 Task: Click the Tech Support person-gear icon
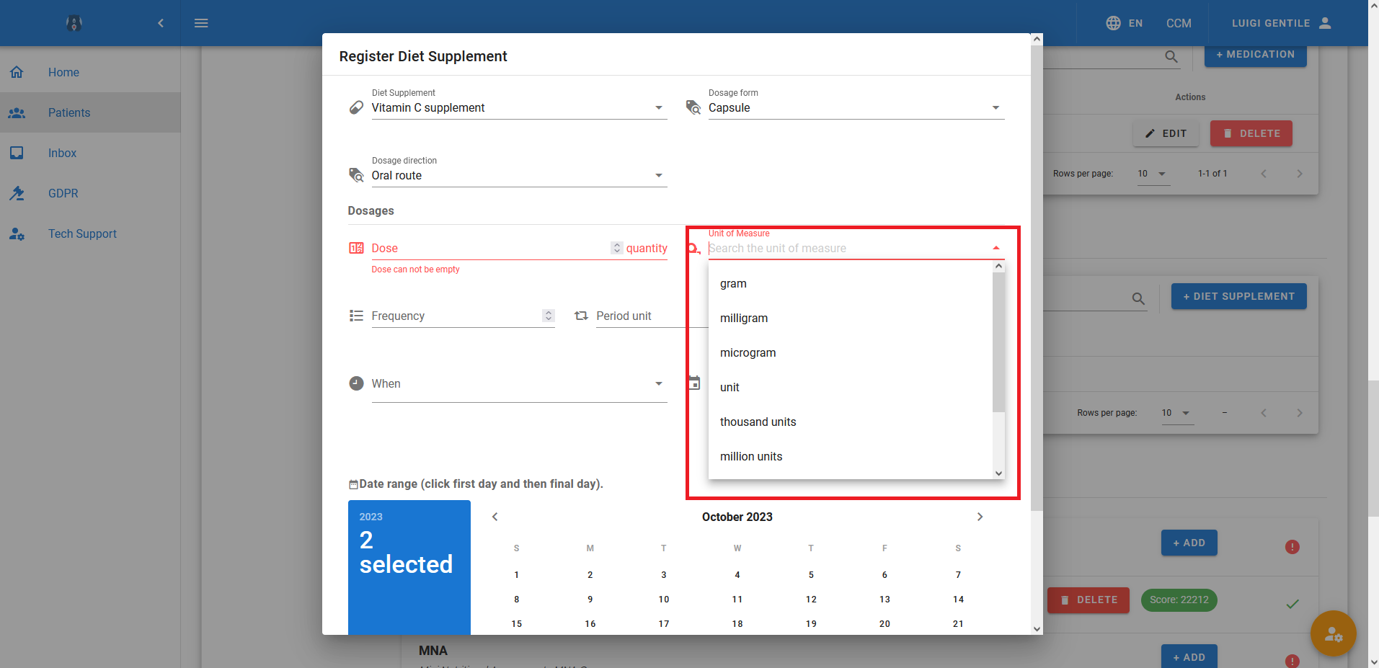click(x=17, y=233)
